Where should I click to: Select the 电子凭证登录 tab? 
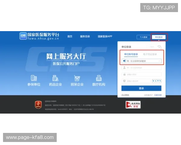point(150,54)
